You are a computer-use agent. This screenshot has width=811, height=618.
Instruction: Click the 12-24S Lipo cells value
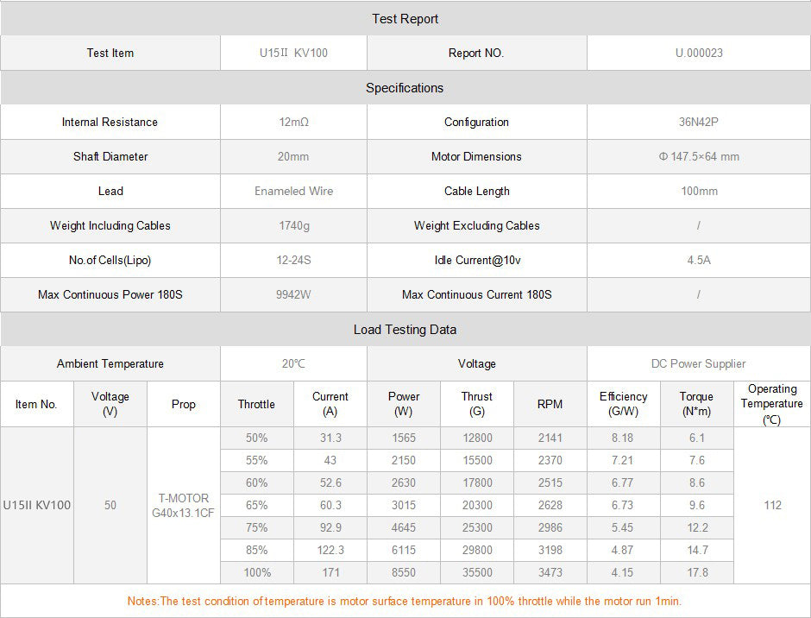[x=293, y=261]
